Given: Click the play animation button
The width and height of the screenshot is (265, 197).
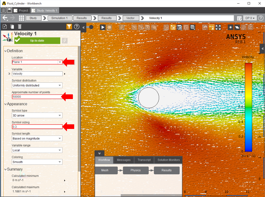Looking at the screenshot, I should pyautogui.click(x=103, y=27).
